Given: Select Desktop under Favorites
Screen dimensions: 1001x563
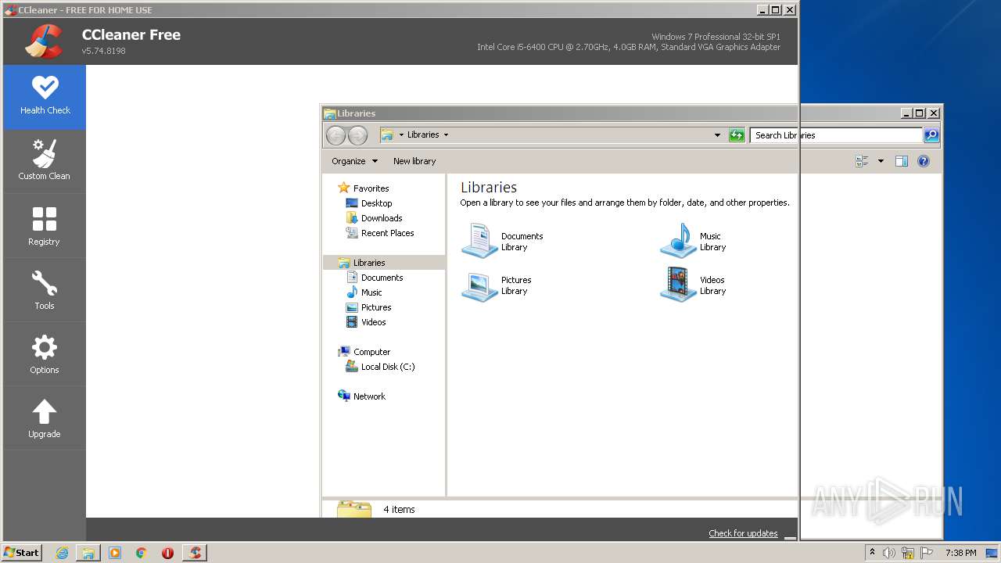Looking at the screenshot, I should pyautogui.click(x=376, y=203).
